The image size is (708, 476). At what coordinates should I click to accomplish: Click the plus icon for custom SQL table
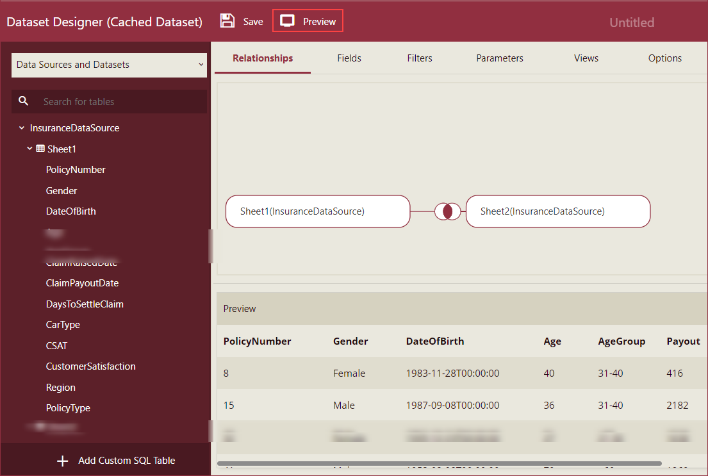(x=63, y=461)
